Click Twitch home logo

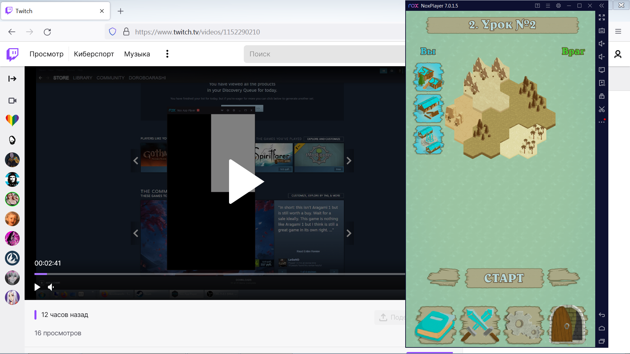point(12,54)
